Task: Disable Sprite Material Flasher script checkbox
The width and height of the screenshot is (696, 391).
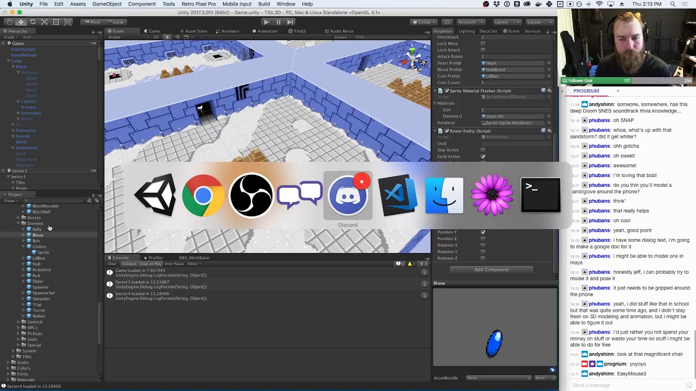Action: point(447,91)
